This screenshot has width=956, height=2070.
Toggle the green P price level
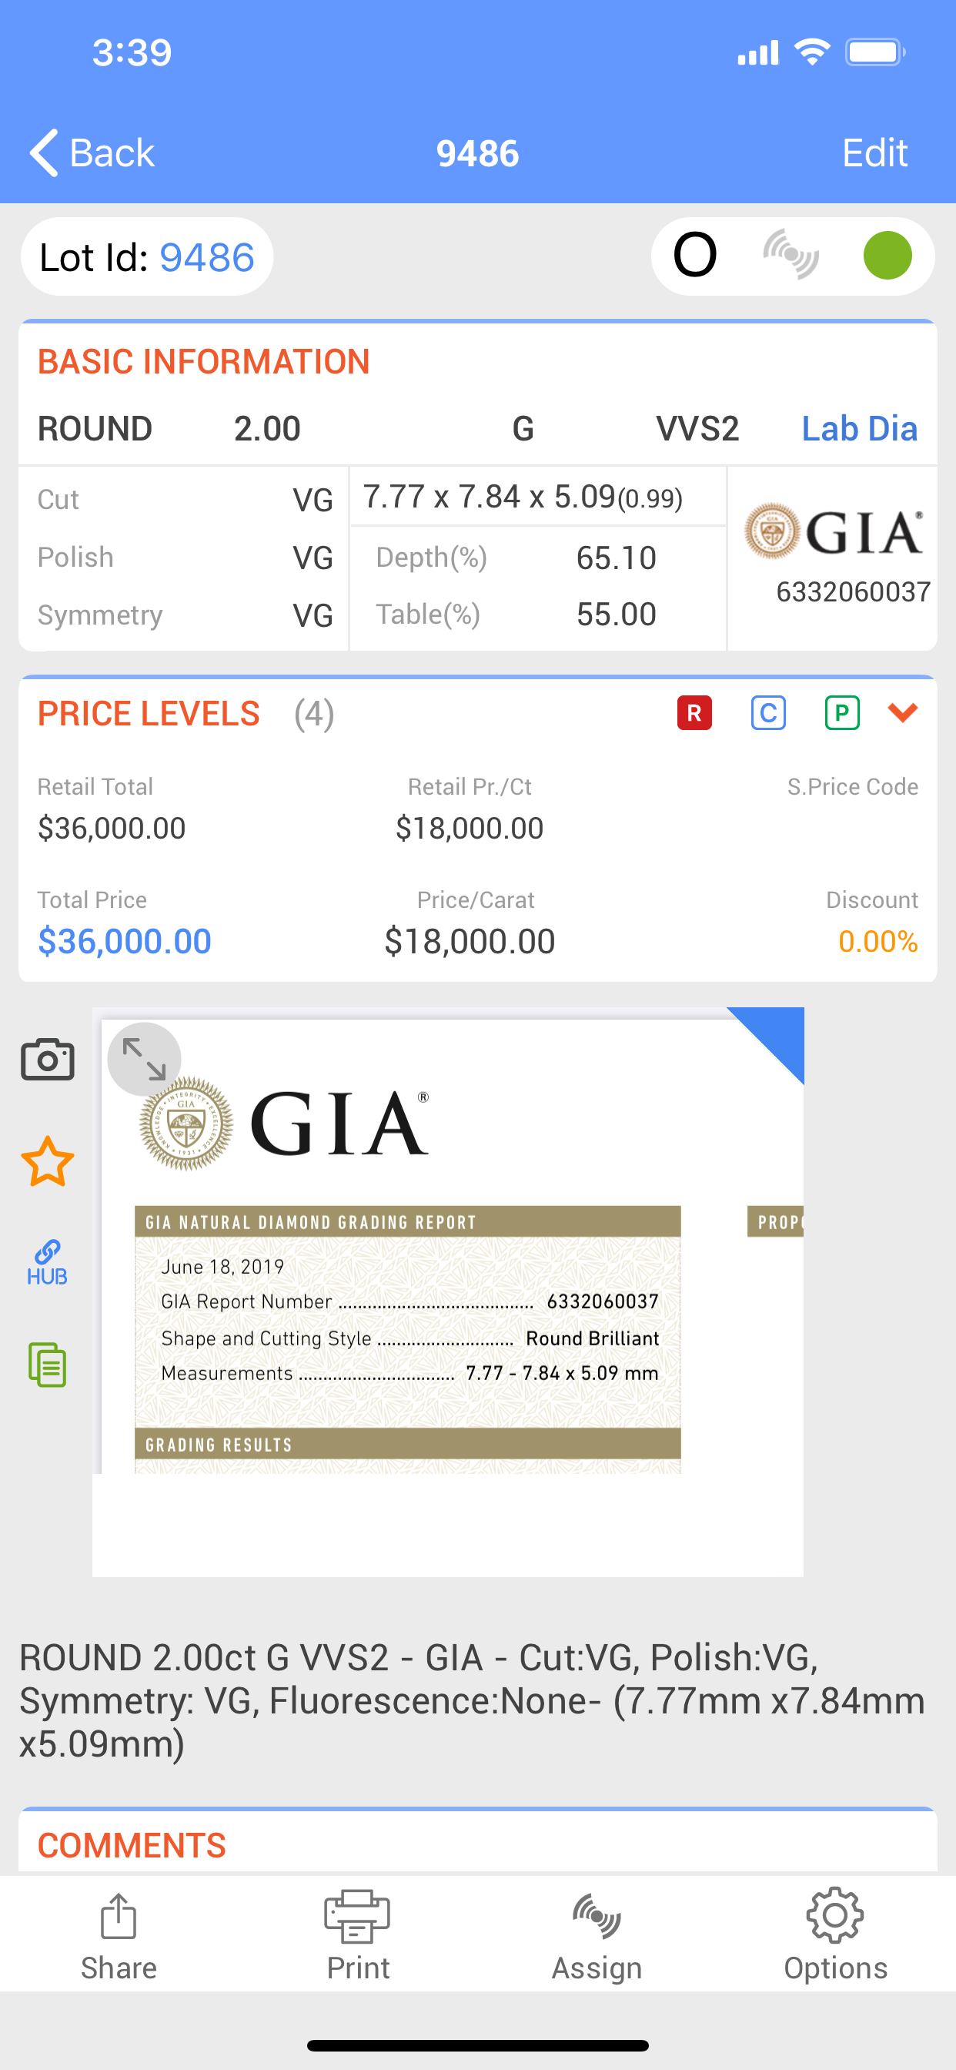[842, 713]
